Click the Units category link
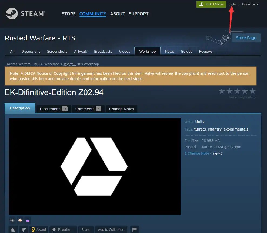 tap(200, 122)
